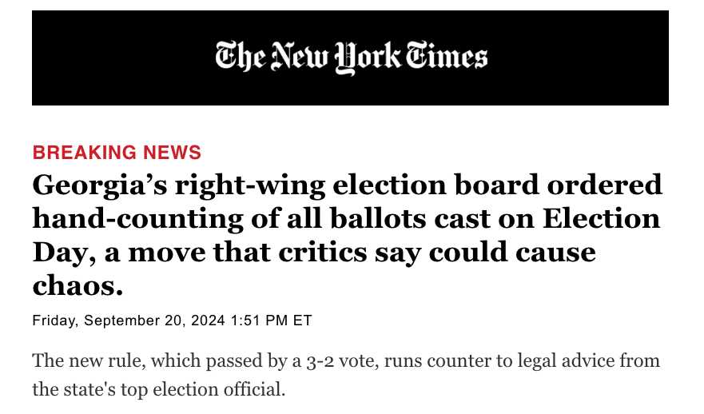The height and width of the screenshot is (414, 704).
Task: Click "right-wing" in the headline
Action: (x=250, y=186)
